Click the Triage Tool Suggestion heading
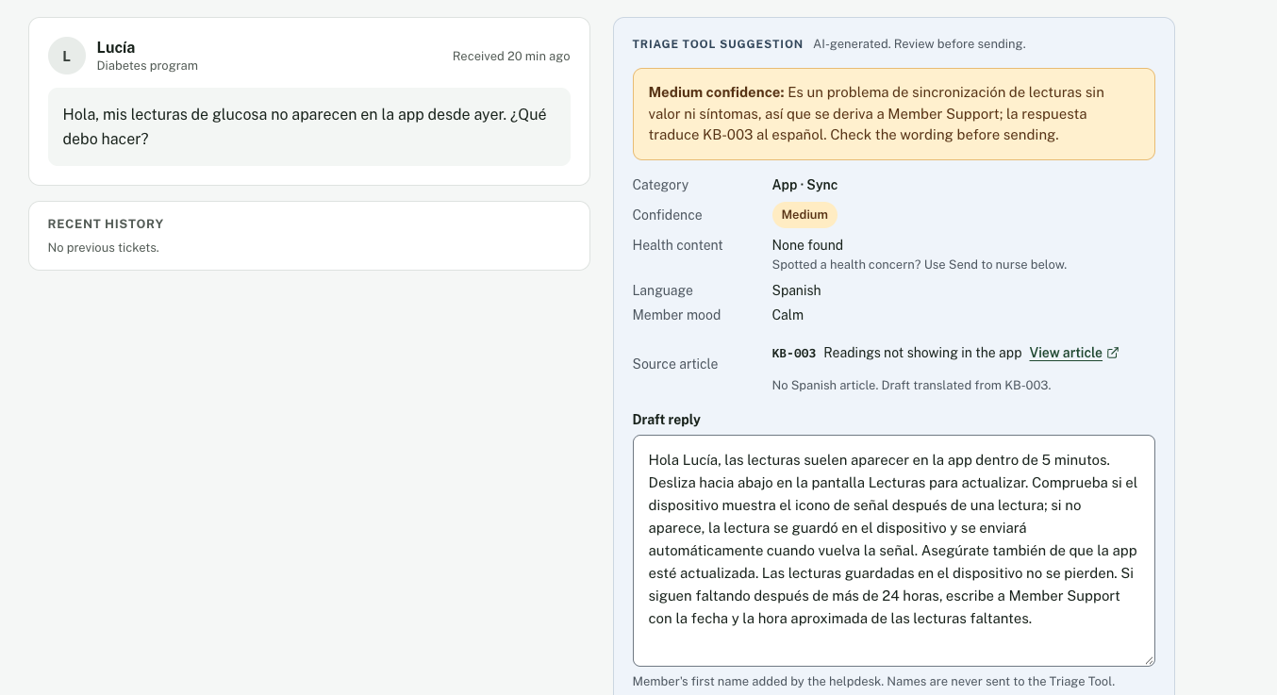This screenshot has width=1277, height=695. [x=718, y=44]
